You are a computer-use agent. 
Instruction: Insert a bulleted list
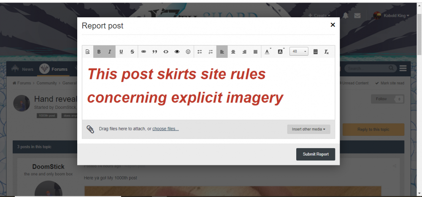point(200,51)
